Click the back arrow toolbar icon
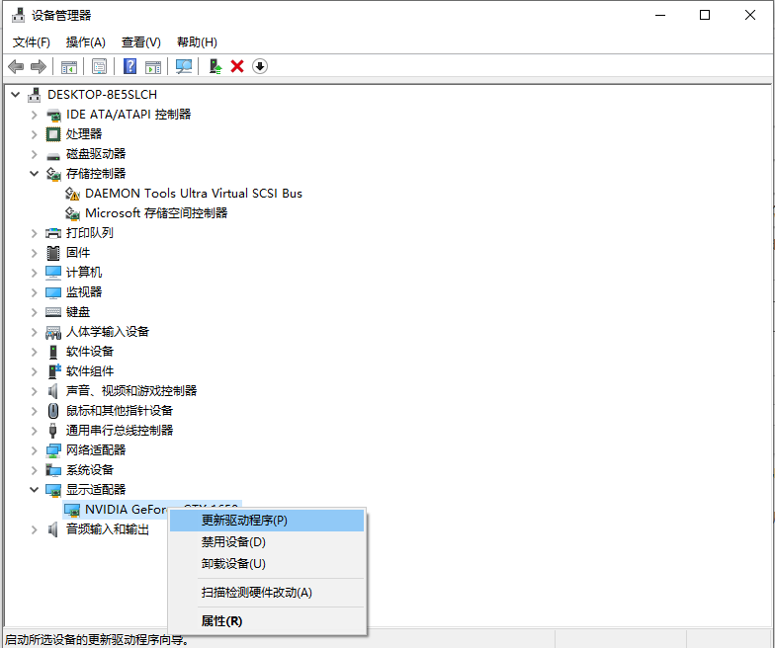The width and height of the screenshot is (775, 648). 16,66
